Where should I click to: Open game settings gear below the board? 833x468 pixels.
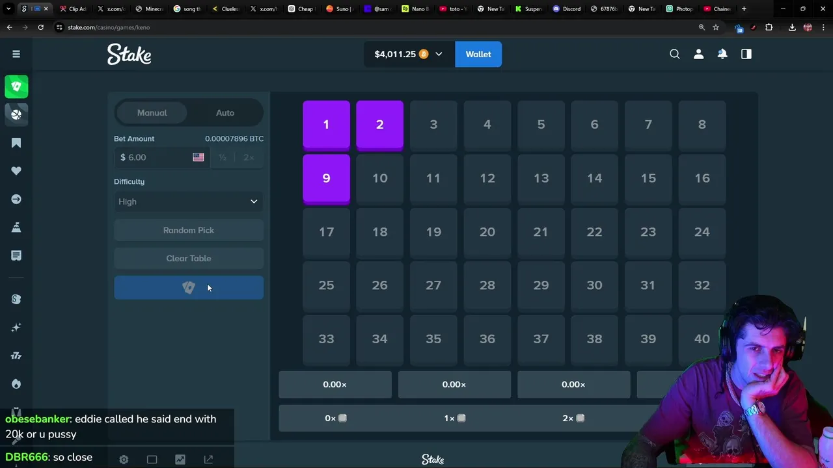pyautogui.click(x=124, y=460)
